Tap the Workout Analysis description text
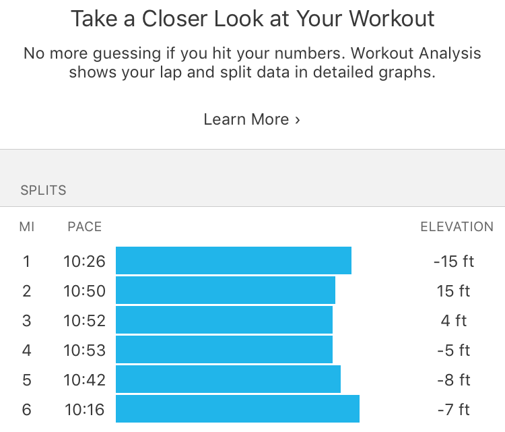Image resolution: width=505 pixels, height=432 pixels. coord(252,63)
